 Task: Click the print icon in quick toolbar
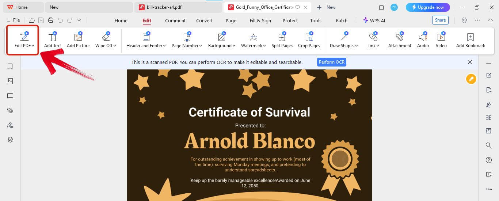51,20
